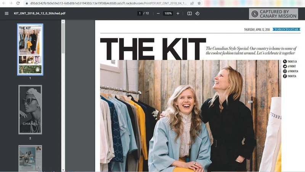Screen dimensions: 305x172
Task: Bookmark this page with the star icon
Action: [199, 3]
